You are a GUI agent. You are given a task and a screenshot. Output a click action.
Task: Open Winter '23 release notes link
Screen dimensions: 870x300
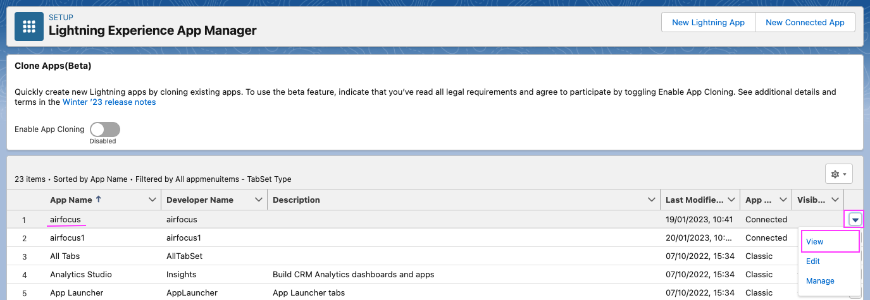(x=109, y=102)
